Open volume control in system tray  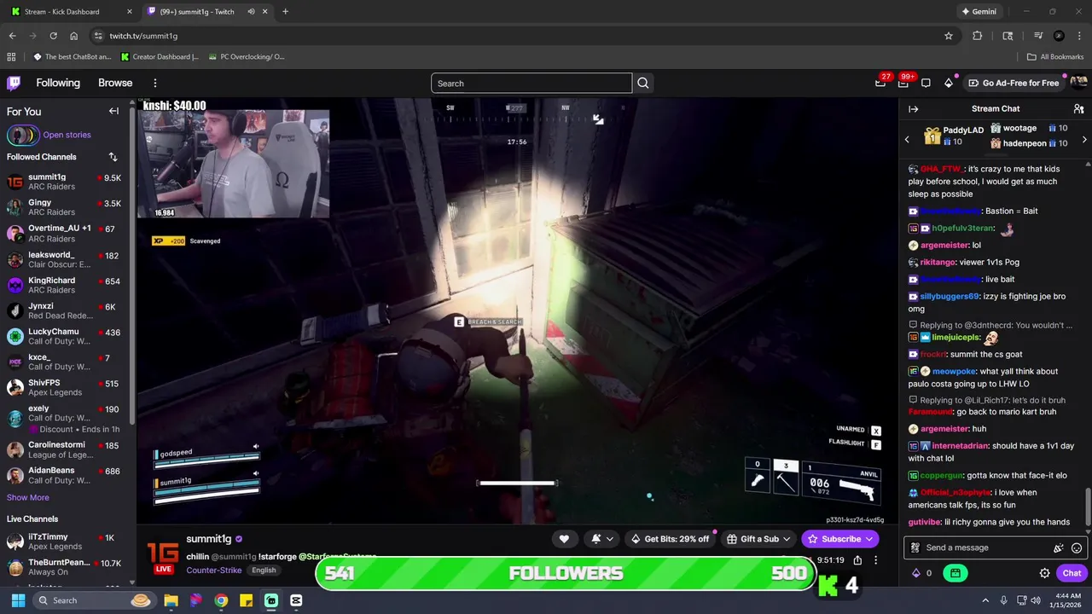[1035, 600]
